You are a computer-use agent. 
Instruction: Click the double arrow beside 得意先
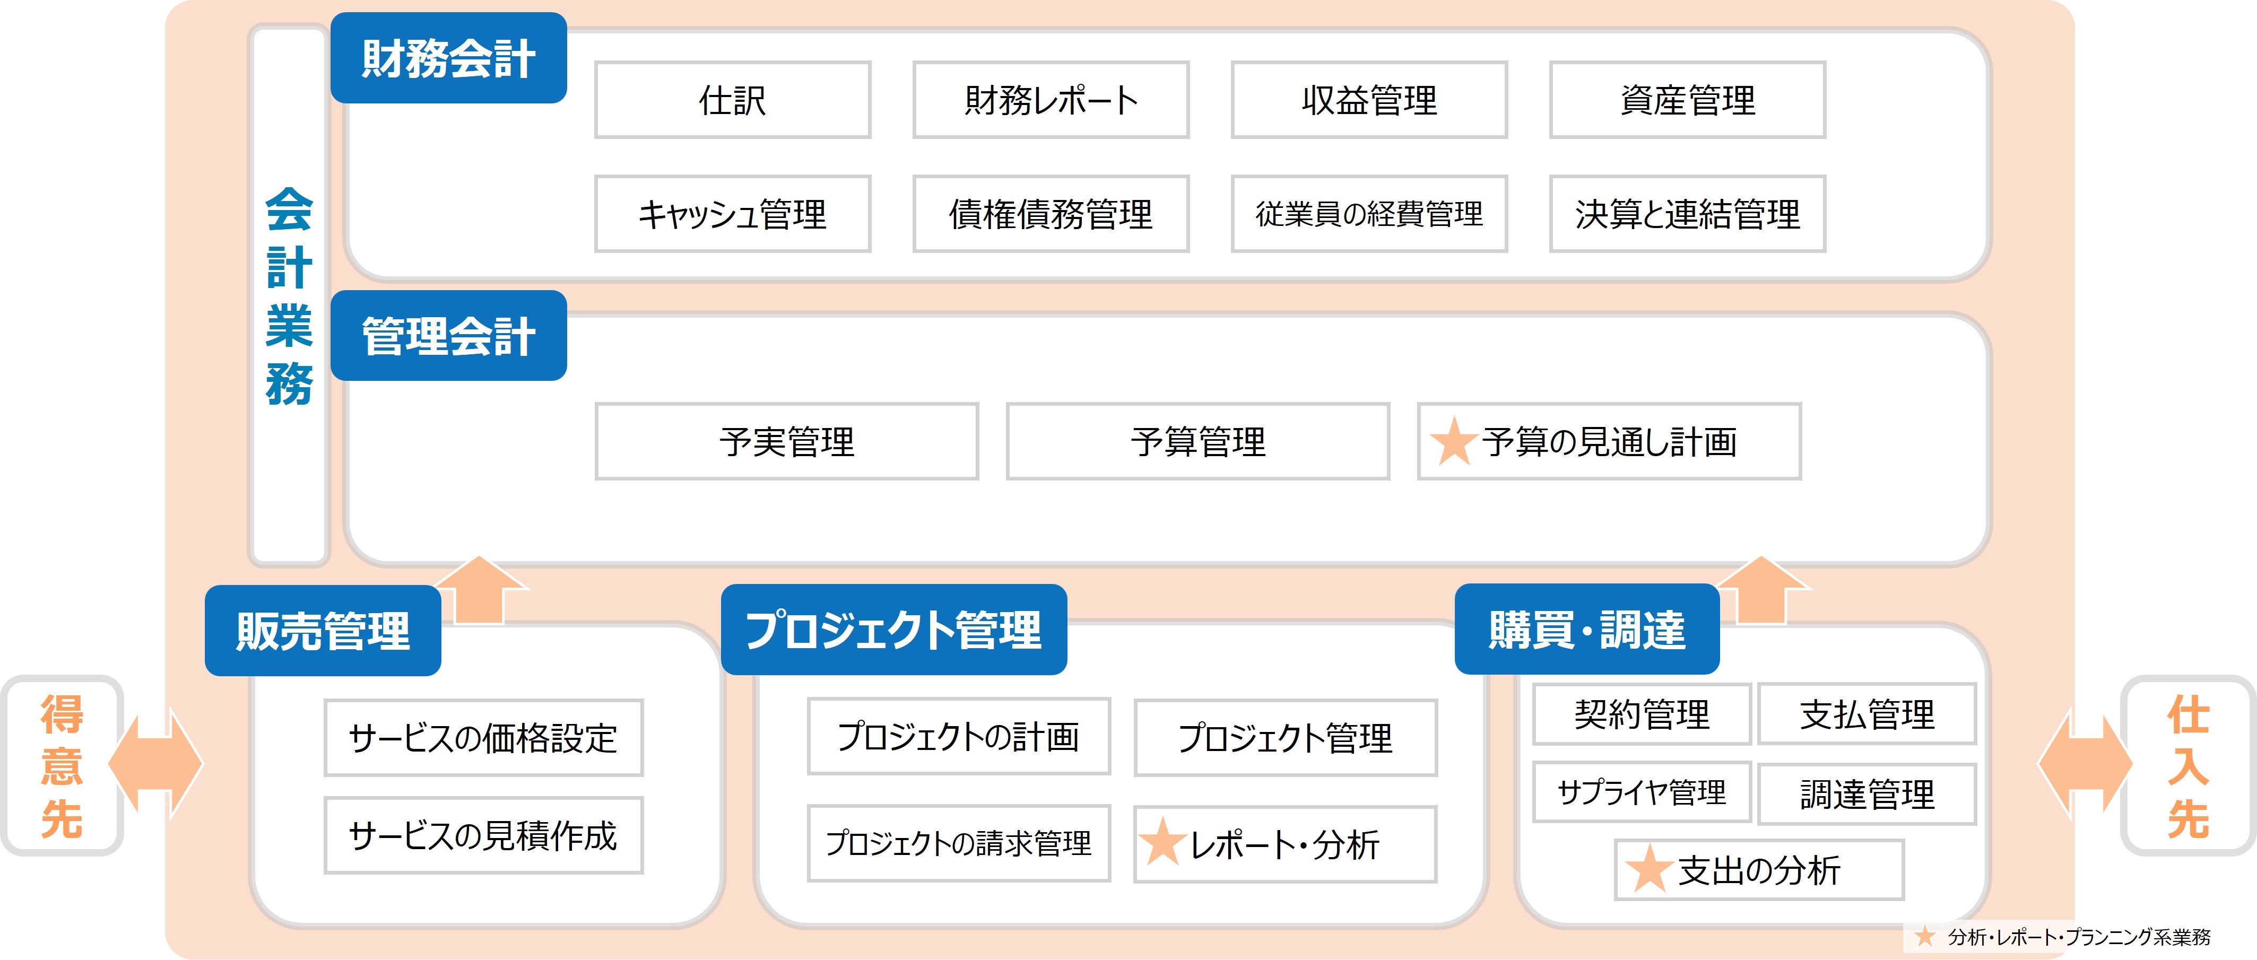coord(155,764)
